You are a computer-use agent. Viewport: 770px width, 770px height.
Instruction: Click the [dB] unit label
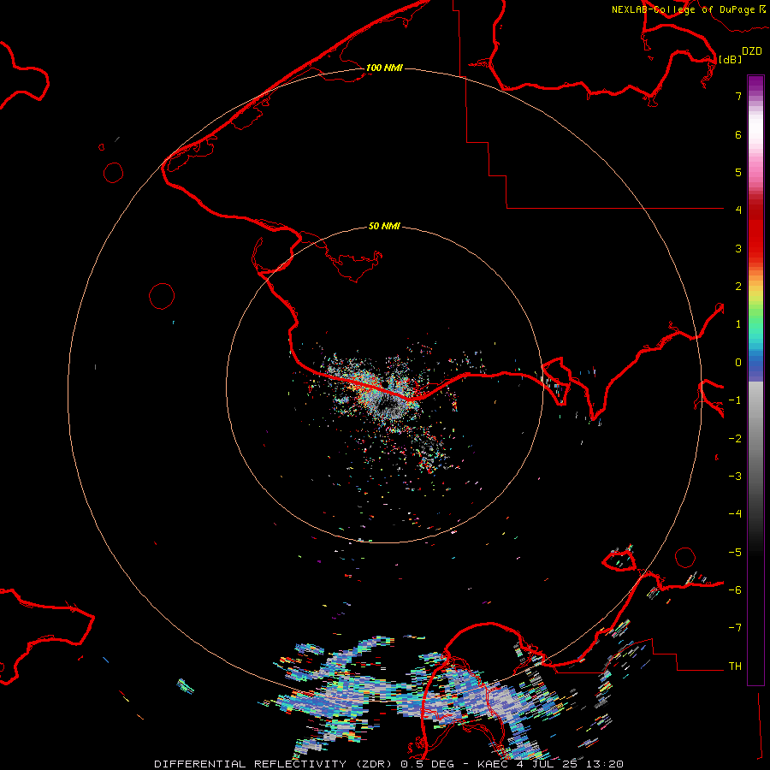coord(731,59)
